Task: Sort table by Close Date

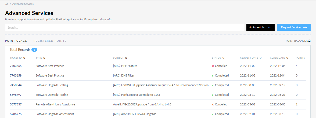Action: point(287,58)
